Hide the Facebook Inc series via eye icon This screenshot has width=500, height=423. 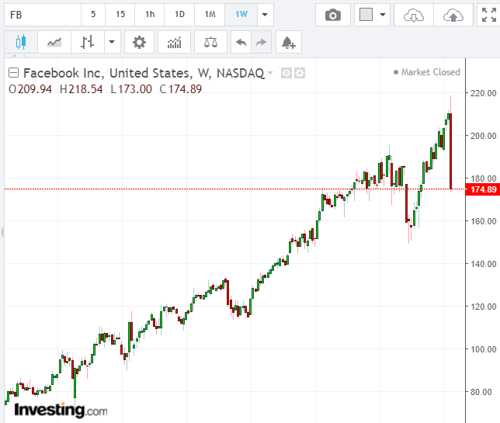(x=286, y=73)
